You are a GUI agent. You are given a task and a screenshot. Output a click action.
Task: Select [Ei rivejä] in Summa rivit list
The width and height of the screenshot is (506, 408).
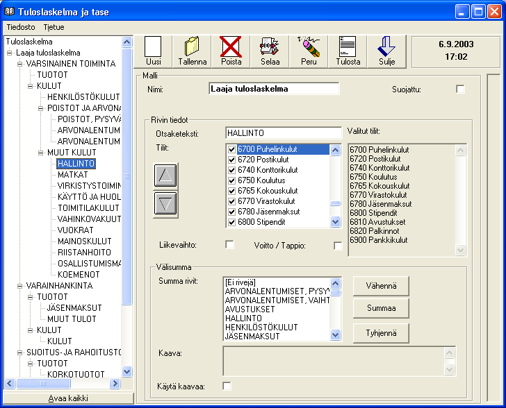(x=240, y=282)
